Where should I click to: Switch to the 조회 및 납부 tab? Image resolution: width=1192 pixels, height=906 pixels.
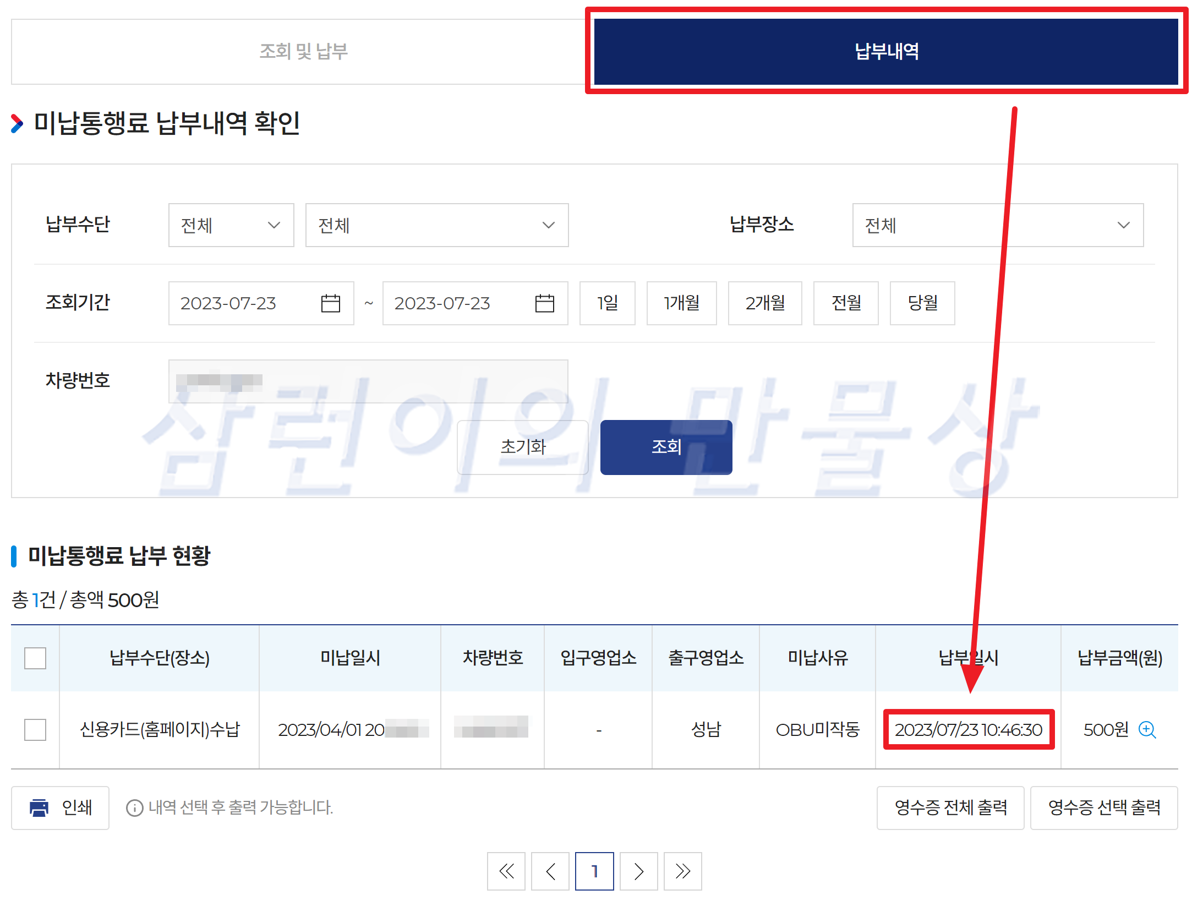[x=303, y=51]
